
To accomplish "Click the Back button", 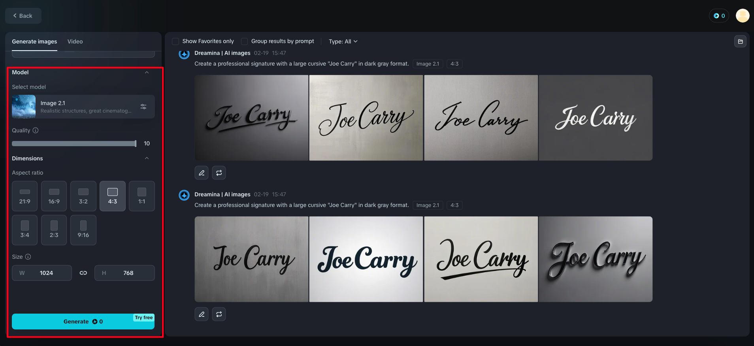I will (23, 16).
